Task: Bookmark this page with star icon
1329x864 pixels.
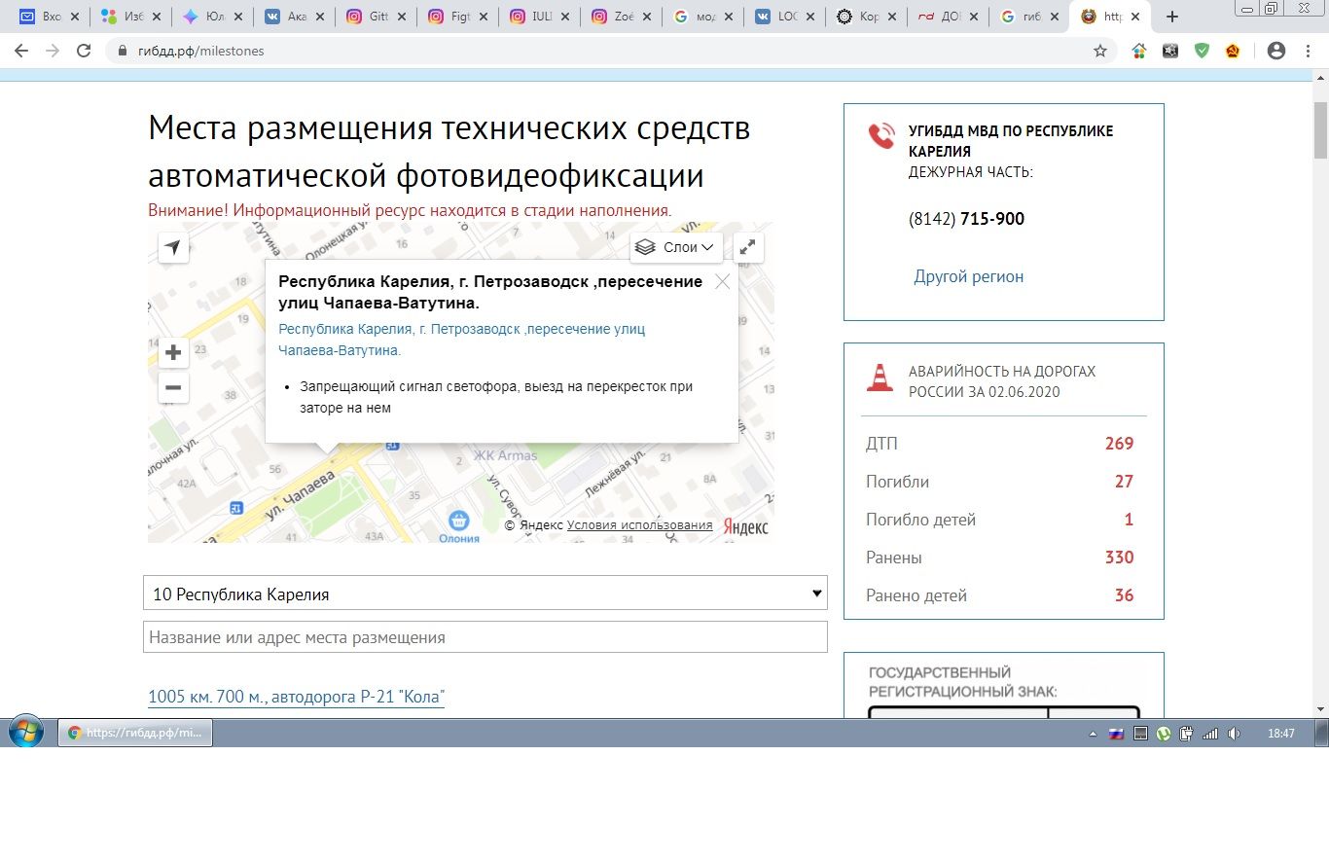Action: click(x=1100, y=51)
